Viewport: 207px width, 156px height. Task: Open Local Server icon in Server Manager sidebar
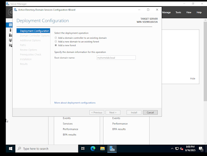click(11, 30)
